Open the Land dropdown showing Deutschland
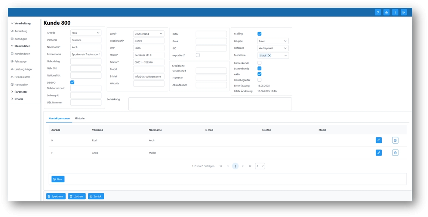428x217 pixels. 149,34
